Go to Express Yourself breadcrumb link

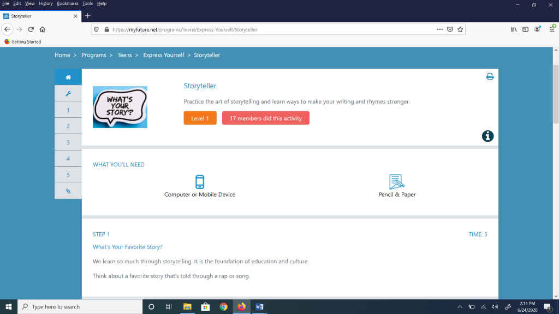(x=164, y=55)
